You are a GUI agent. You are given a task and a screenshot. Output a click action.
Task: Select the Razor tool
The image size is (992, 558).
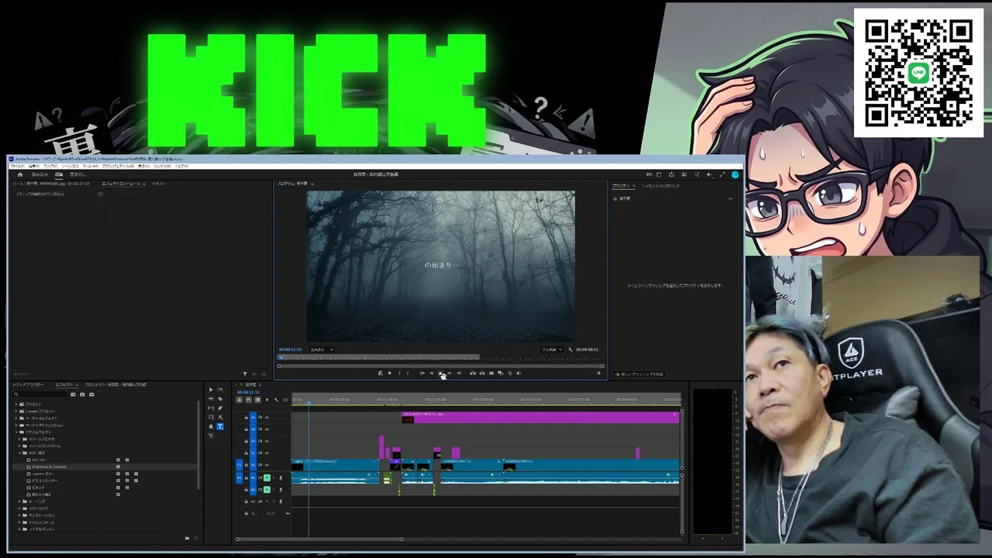220,399
